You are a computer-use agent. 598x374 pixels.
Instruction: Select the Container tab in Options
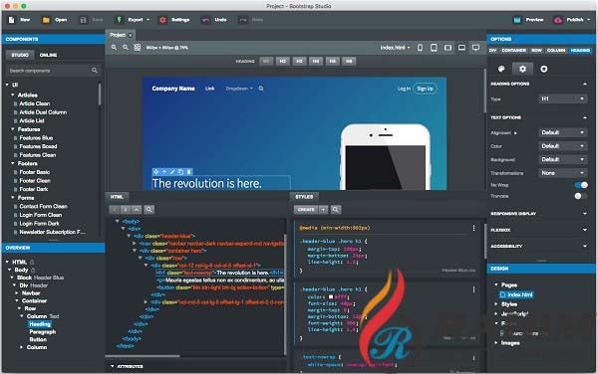[513, 50]
